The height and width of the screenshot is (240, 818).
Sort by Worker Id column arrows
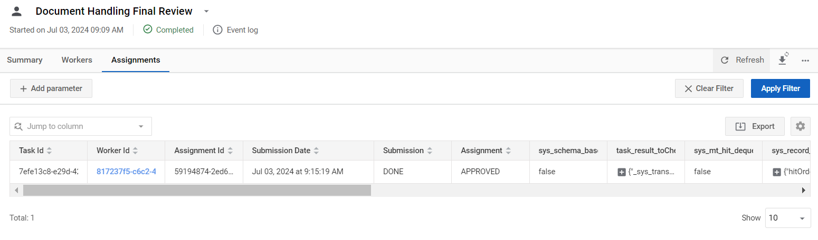click(135, 151)
